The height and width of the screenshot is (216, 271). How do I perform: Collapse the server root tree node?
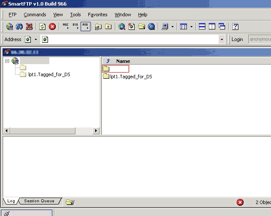[7, 61]
